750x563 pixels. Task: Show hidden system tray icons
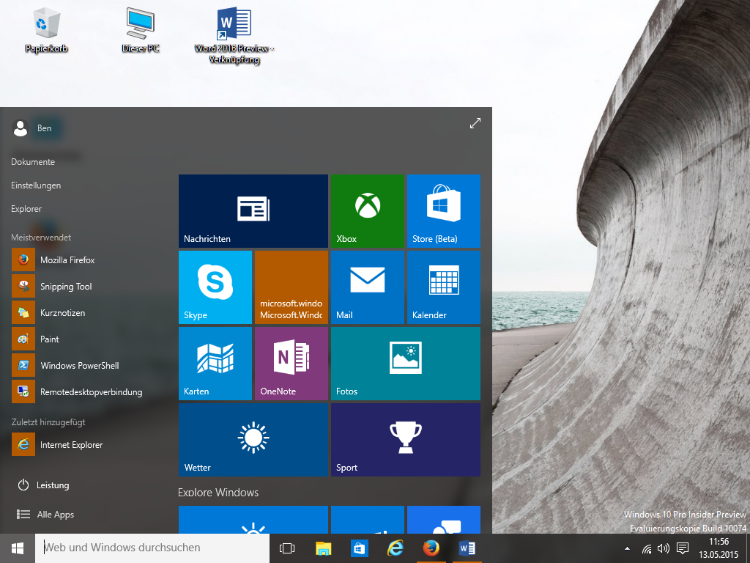click(x=627, y=548)
